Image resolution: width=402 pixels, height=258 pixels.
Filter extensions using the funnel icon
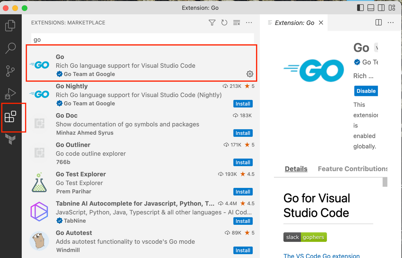[x=212, y=22]
